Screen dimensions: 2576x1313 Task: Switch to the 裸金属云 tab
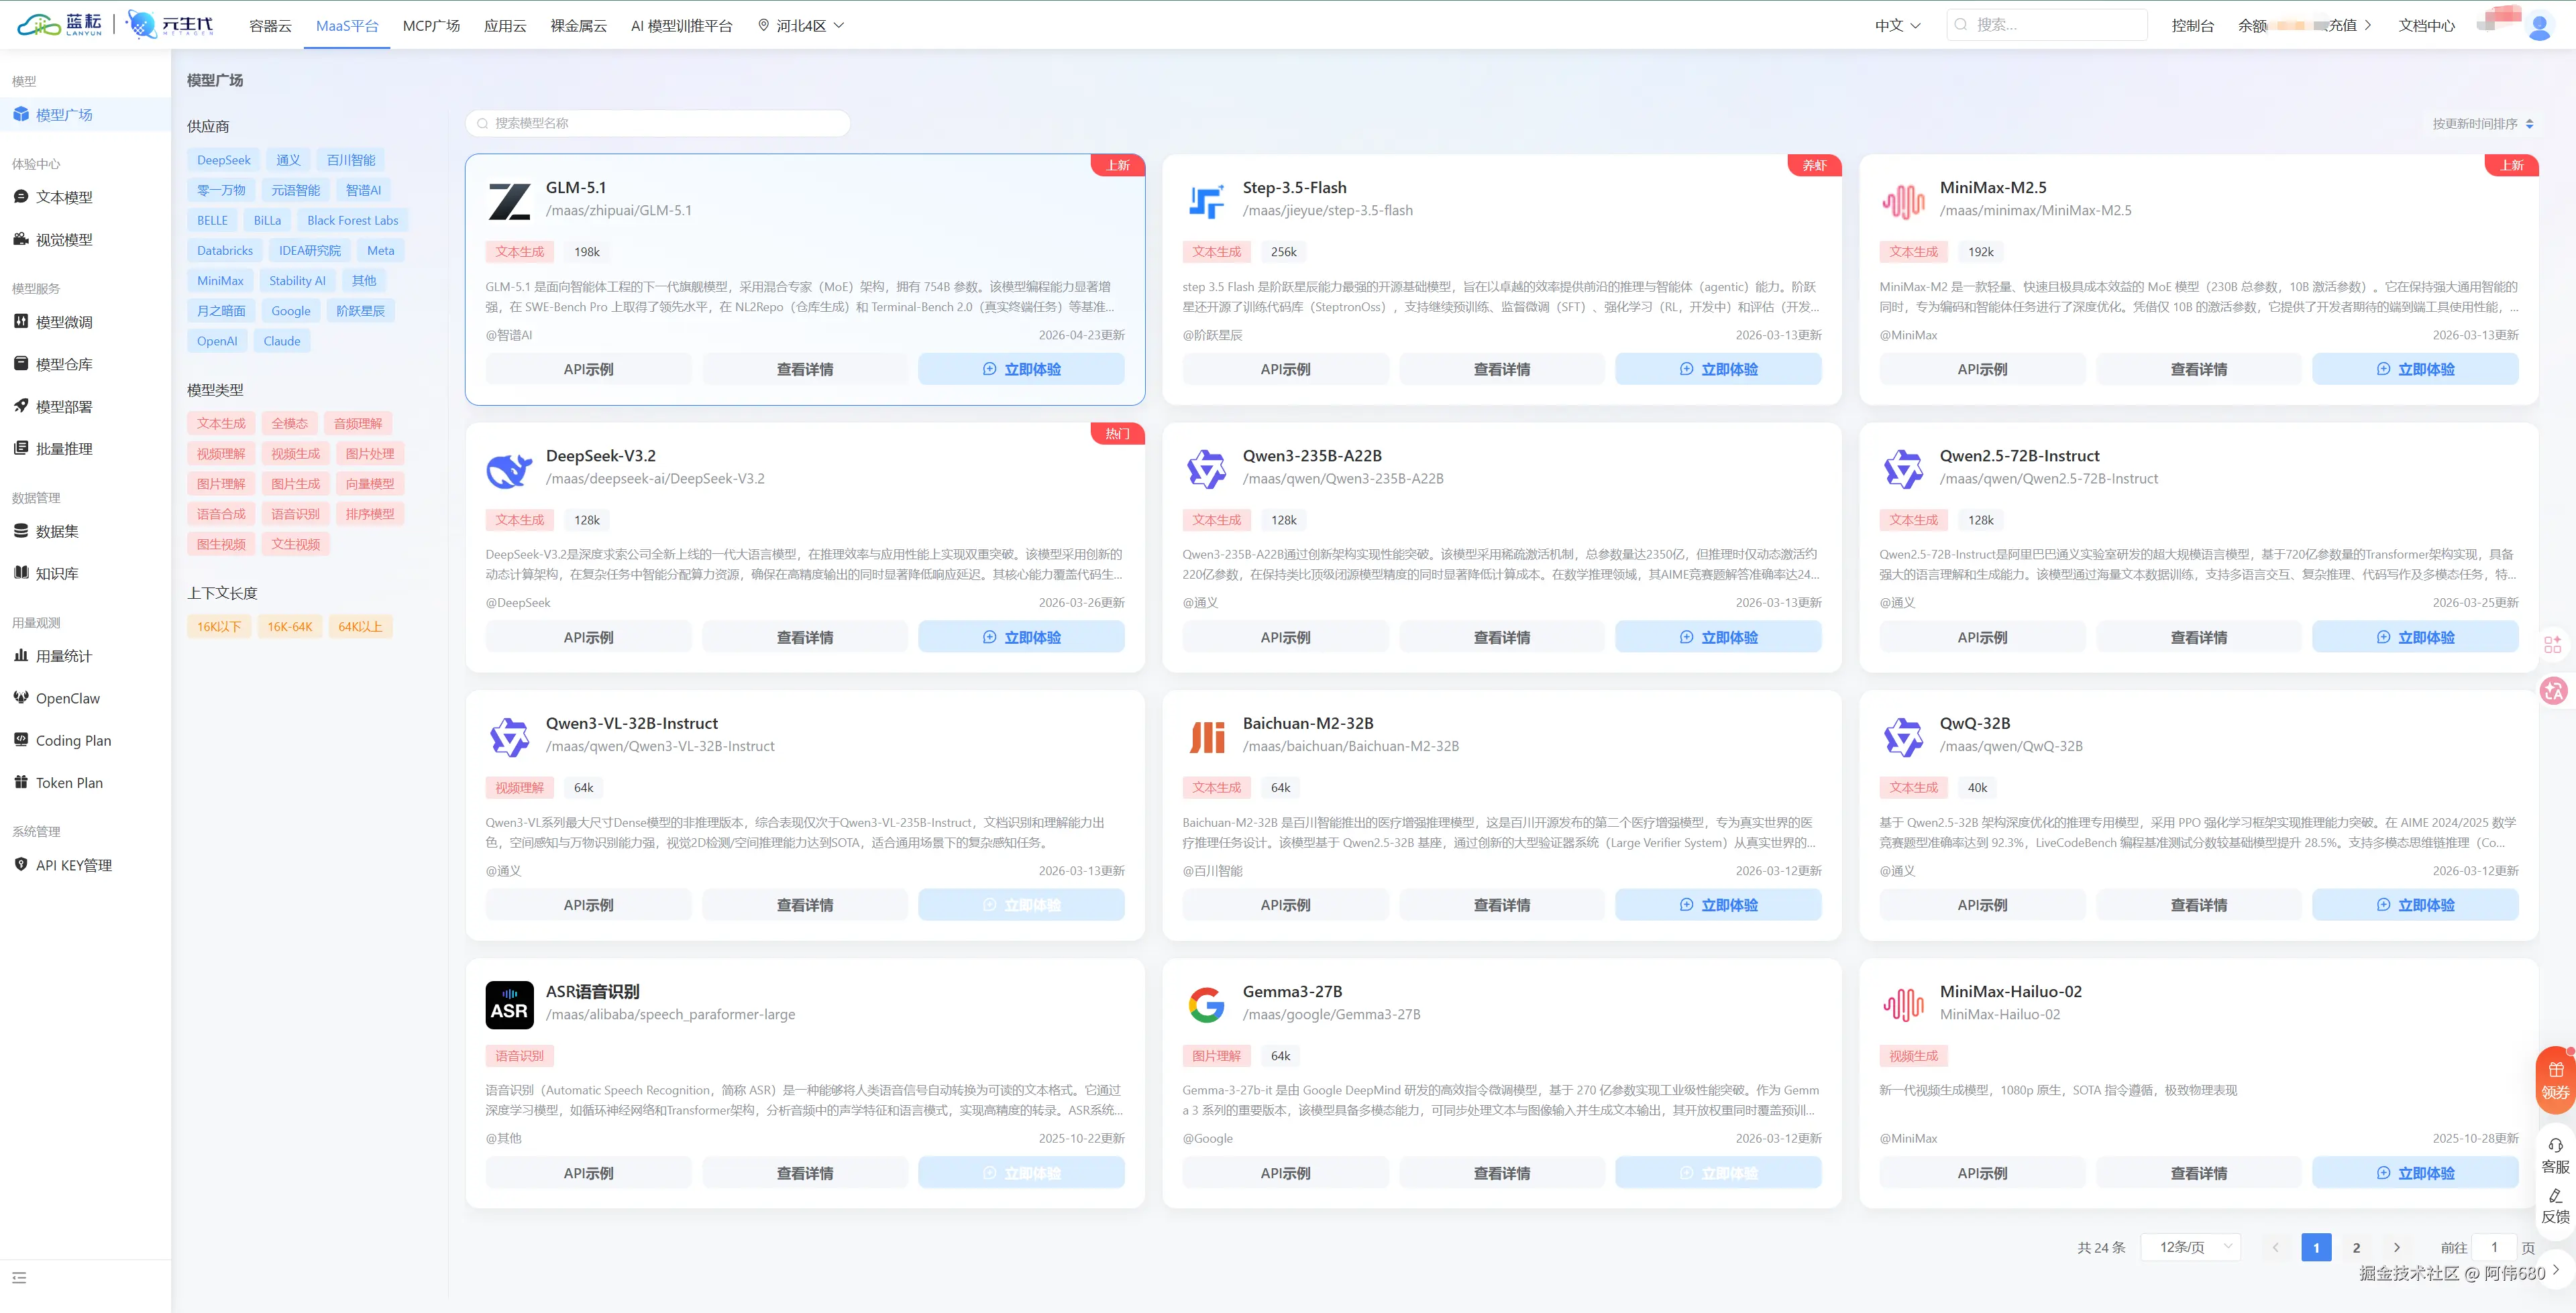tap(579, 26)
